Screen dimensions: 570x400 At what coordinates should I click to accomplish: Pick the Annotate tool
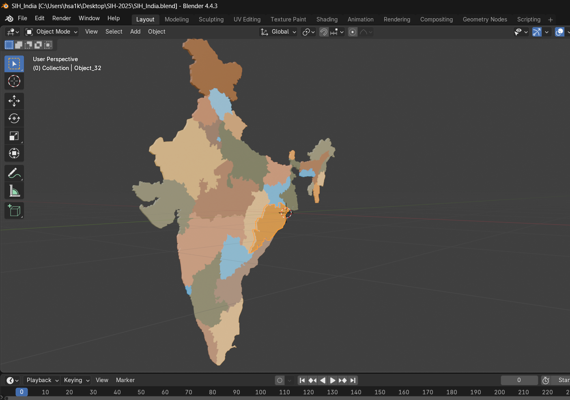pos(14,173)
